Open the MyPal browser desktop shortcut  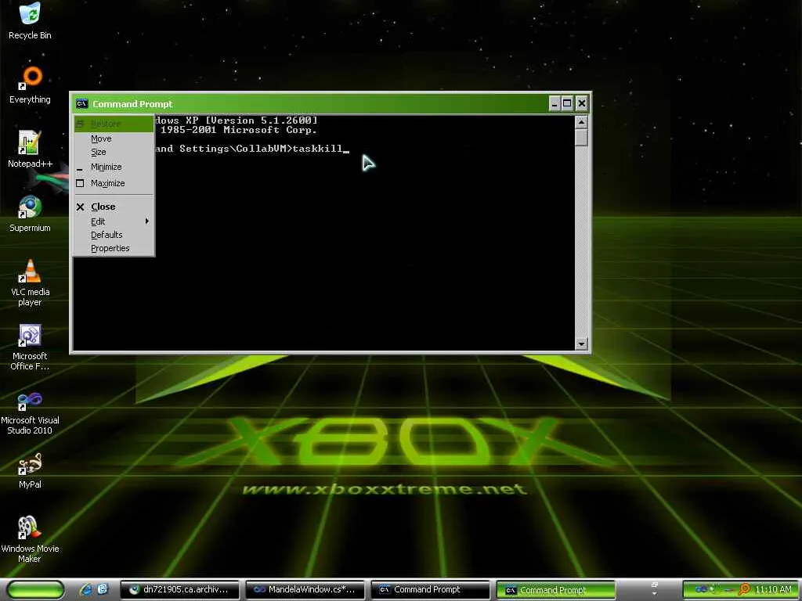(30, 470)
